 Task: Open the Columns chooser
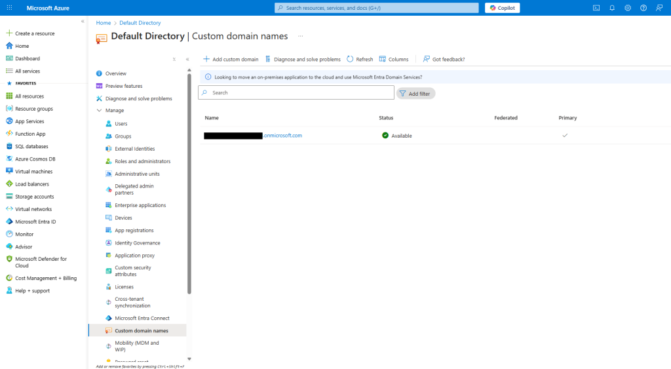pos(394,59)
